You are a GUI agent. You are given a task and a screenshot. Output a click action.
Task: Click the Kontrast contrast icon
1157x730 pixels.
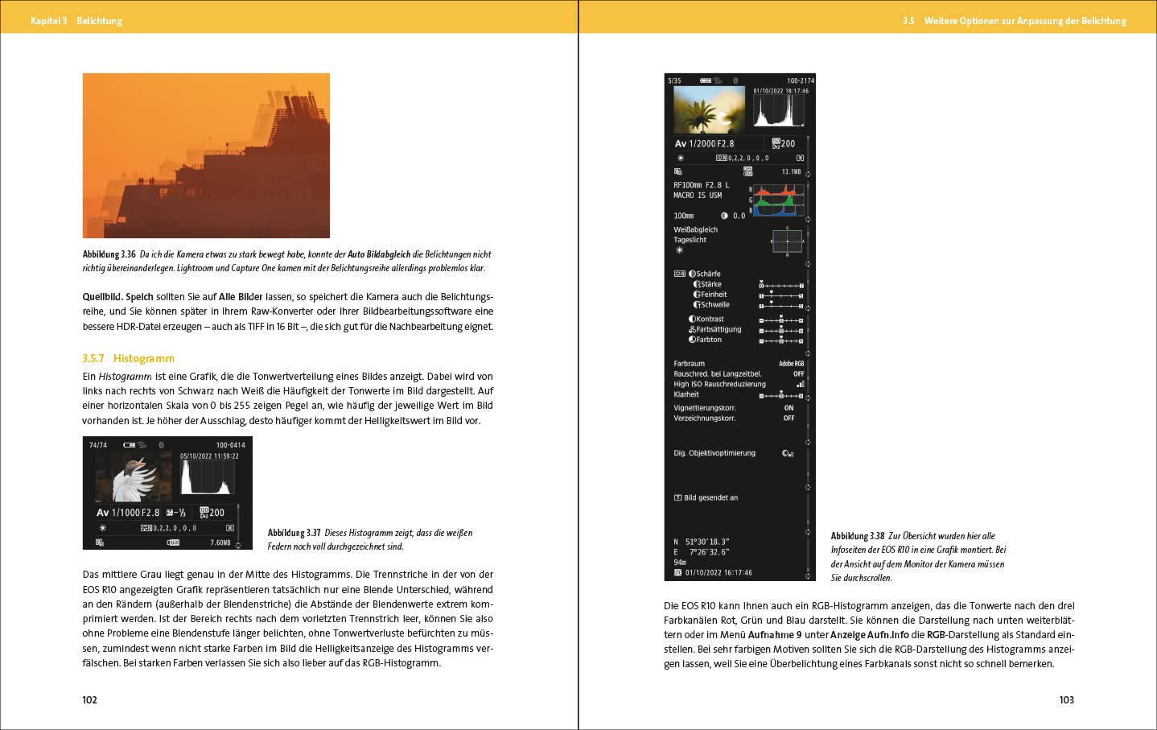tap(692, 319)
